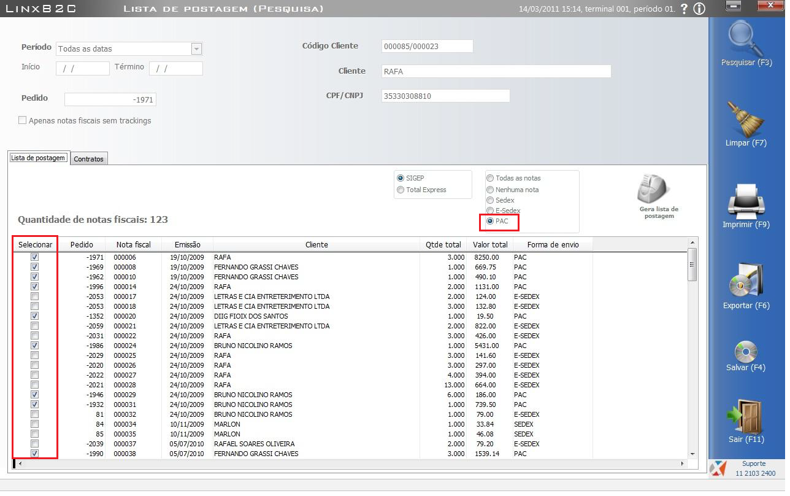Viewport: 790px width, 496px height.
Task: Enable 'Apenas notas fiscais sem trackings'
Action: (x=23, y=121)
